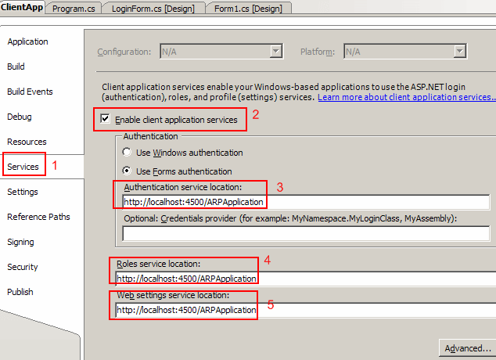Click the Credentials provider text field
This screenshot has height=360, width=496.
pyautogui.click(x=305, y=232)
